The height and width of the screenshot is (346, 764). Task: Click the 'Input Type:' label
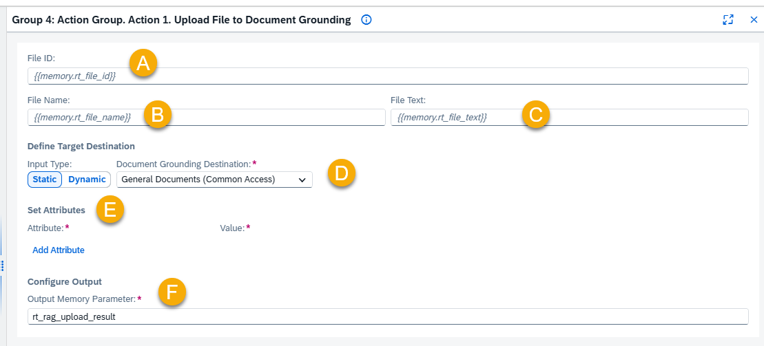coord(48,164)
